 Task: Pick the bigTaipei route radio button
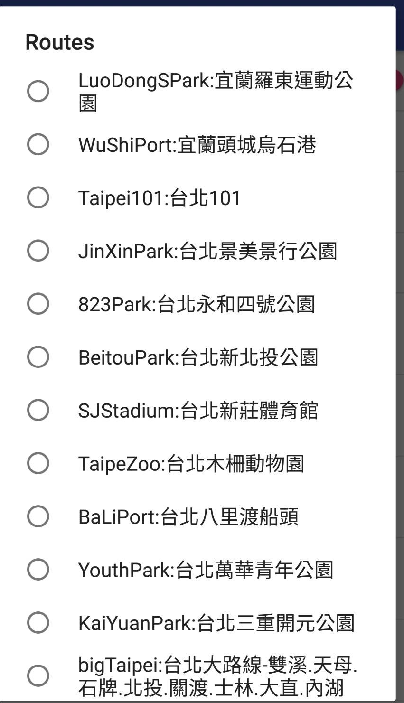click(38, 676)
